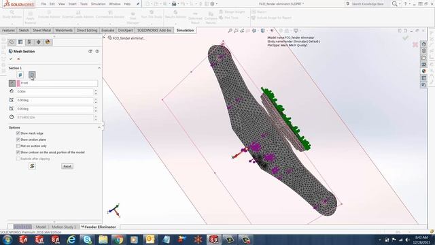The image size is (435, 245).
Task: Open the Insert menu
Action: click(73, 4)
